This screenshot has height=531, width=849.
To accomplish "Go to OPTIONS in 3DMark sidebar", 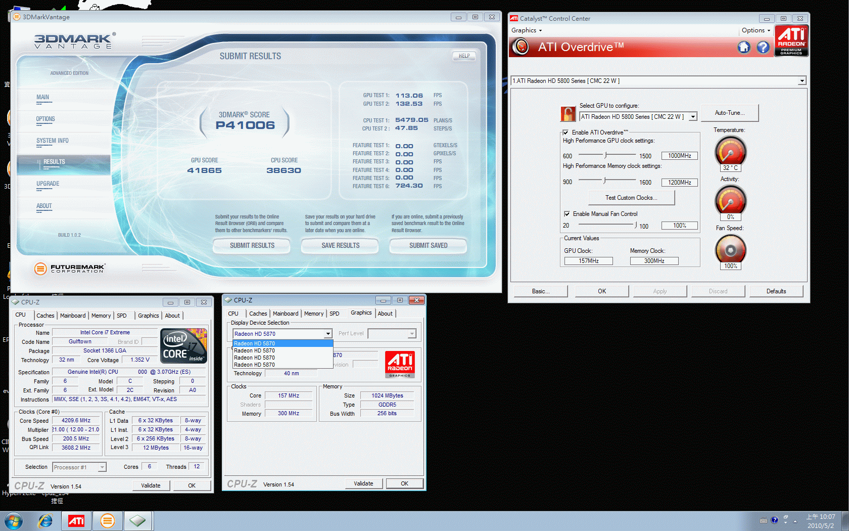I will 45,119.
